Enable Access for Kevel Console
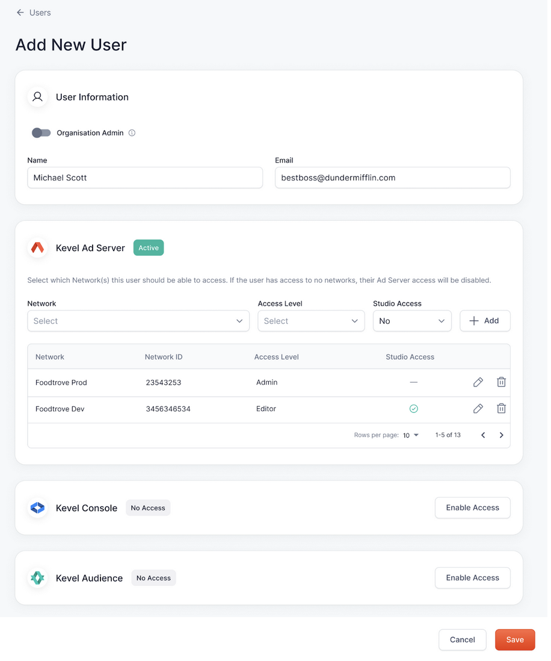The height and width of the screenshot is (661, 551). point(473,507)
